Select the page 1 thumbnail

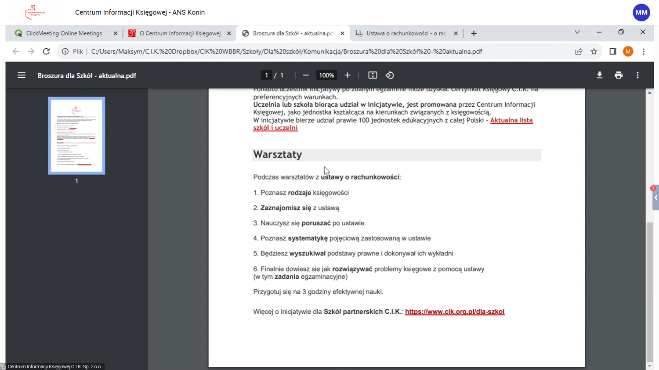coord(76,136)
